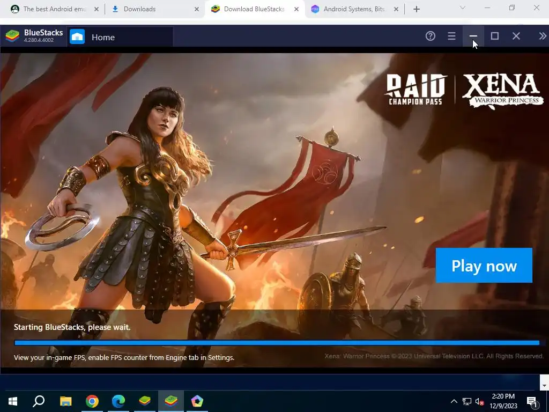Click 'Starting BlueStacks, please wait.' text
Image resolution: width=549 pixels, height=412 pixels.
[72, 327]
